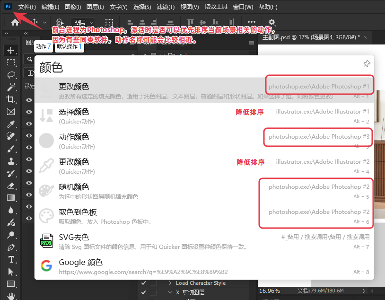The width and height of the screenshot is (385, 300).
Task: Select the Blur tool
Action: point(11,210)
